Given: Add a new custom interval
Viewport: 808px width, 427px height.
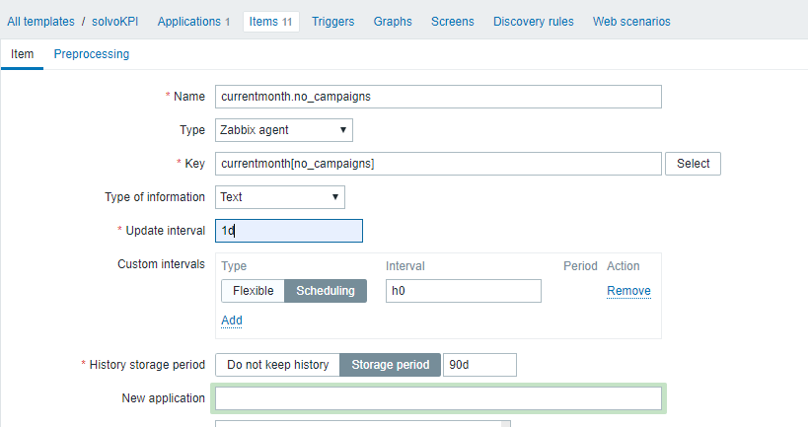Looking at the screenshot, I should click(x=232, y=320).
